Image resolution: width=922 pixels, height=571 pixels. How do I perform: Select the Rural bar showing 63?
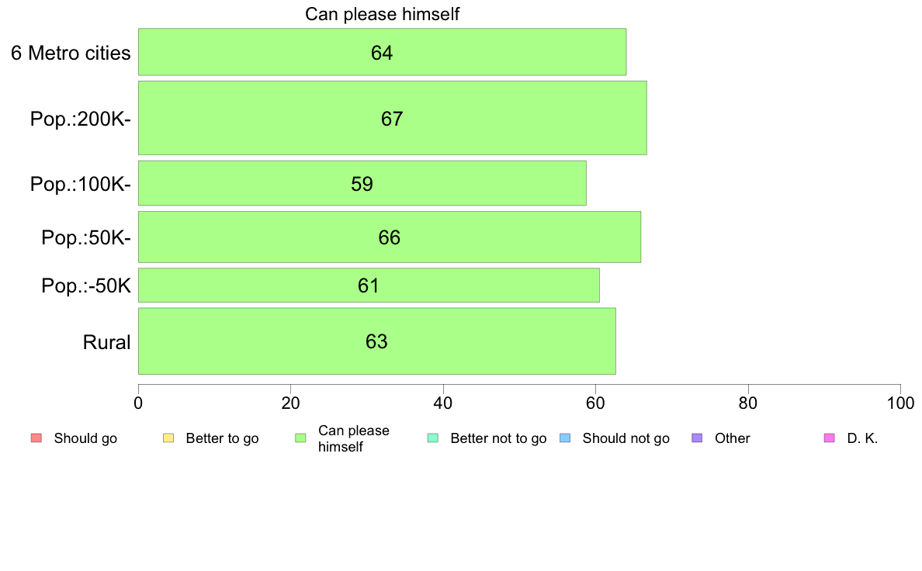click(x=376, y=341)
